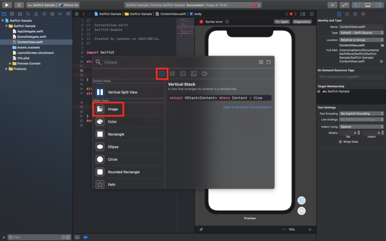This screenshot has height=241, width=386.
Task: Click the Syntax error info icon
Action: coord(227,22)
